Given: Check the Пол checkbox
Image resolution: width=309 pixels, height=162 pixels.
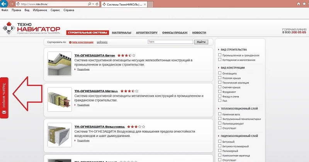Looking at the screenshot, I should 220,100.
